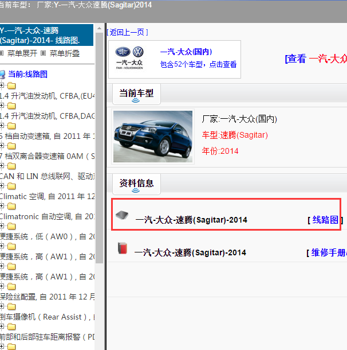Expand the 5 档自动变速箱 tree node
The height and width of the screenshot is (350, 347).
point(2,126)
